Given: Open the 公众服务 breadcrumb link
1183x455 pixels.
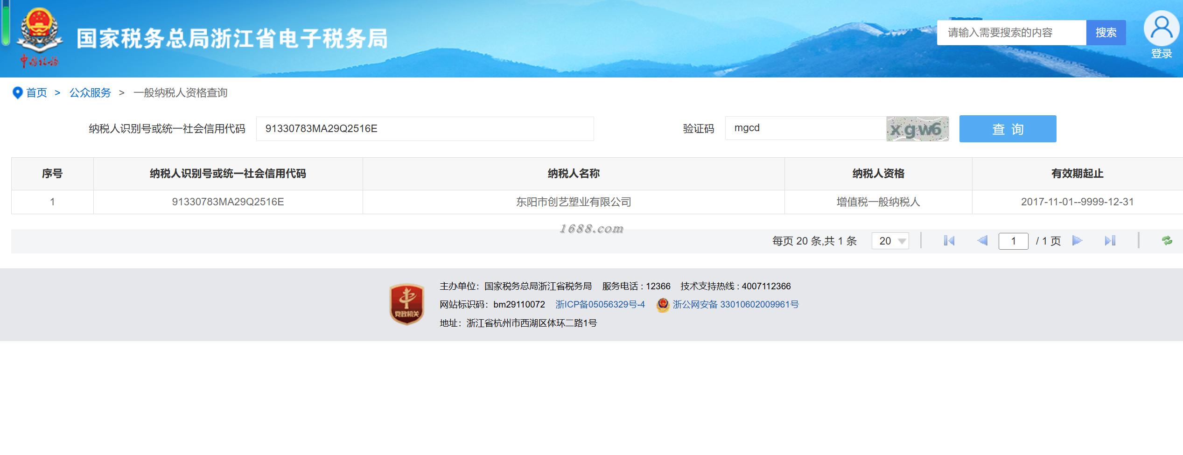Looking at the screenshot, I should pyautogui.click(x=90, y=93).
